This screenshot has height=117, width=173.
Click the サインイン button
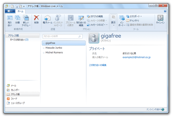(160, 19)
